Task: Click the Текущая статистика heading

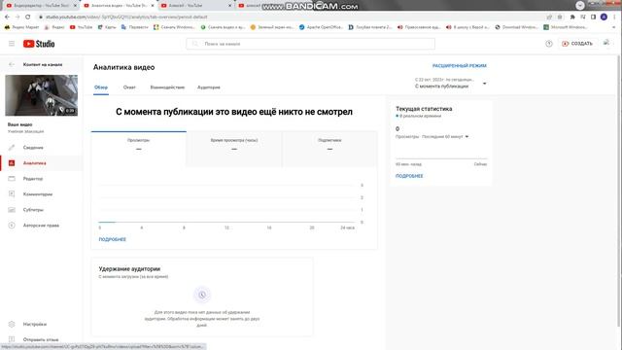Action: click(x=424, y=108)
